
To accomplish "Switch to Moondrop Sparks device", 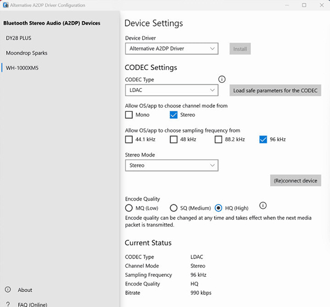I will click(26, 53).
